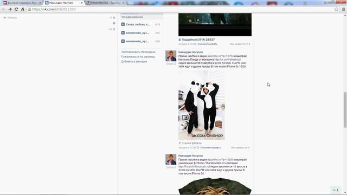This screenshot has height=195, width=347.
Task: Play the video thumbnail at top of feed
Action: (x=215, y=24)
